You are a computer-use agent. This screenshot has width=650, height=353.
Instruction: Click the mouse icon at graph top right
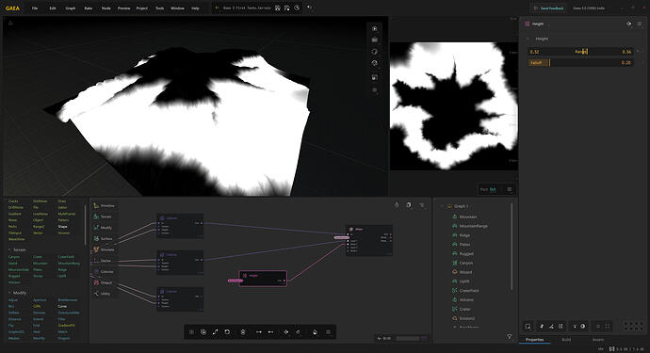click(x=397, y=204)
